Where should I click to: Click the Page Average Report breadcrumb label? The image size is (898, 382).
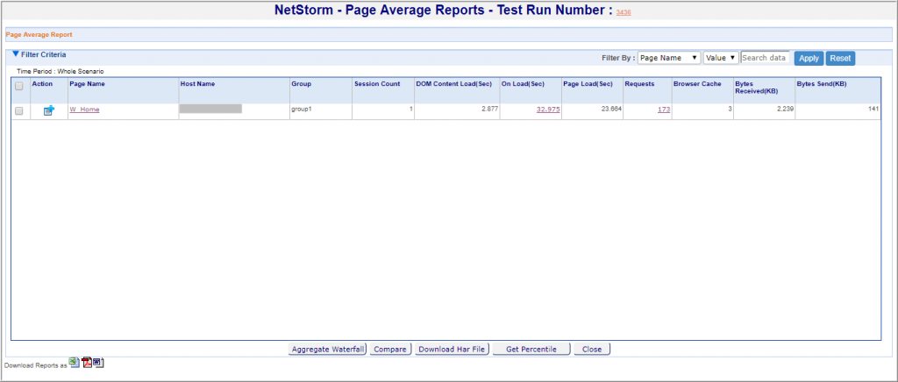[x=39, y=34]
